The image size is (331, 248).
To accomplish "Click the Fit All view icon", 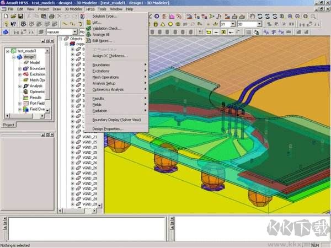I will [305, 16].
